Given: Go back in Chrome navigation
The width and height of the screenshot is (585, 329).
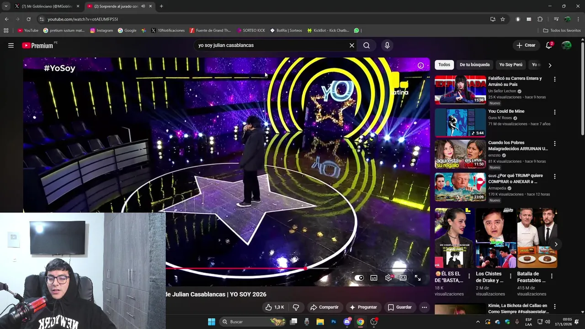Looking at the screenshot, I should [6, 19].
